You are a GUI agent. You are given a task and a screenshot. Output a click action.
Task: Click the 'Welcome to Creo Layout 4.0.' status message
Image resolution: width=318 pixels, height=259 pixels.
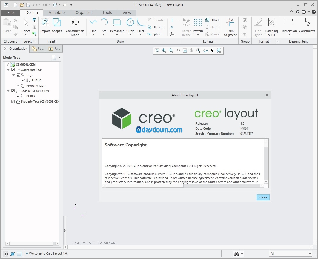(x=48, y=254)
